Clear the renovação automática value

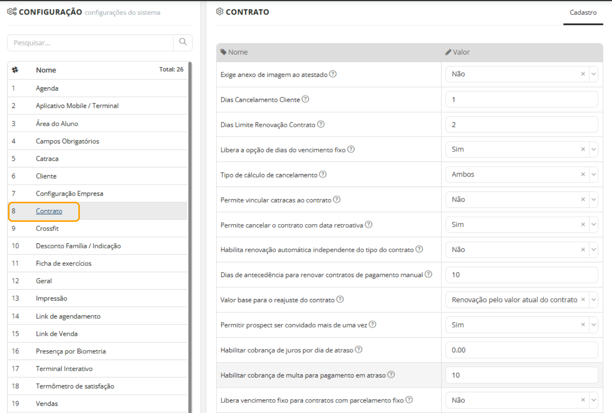click(x=583, y=250)
